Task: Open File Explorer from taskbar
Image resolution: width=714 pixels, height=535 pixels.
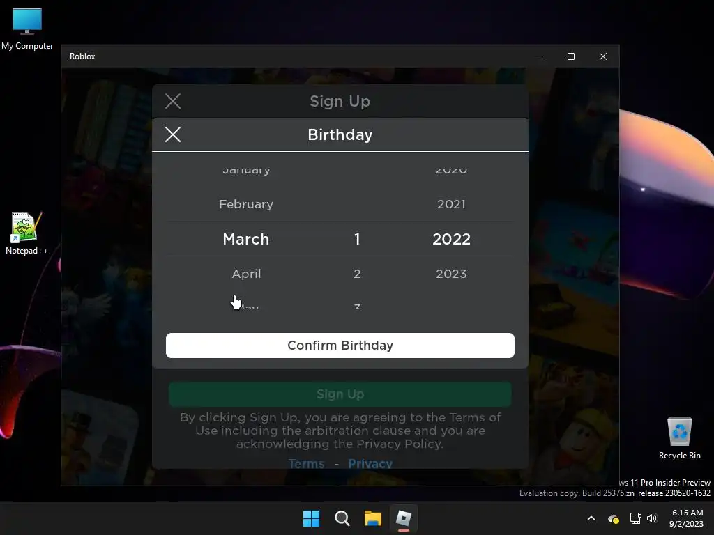Action: point(373,518)
